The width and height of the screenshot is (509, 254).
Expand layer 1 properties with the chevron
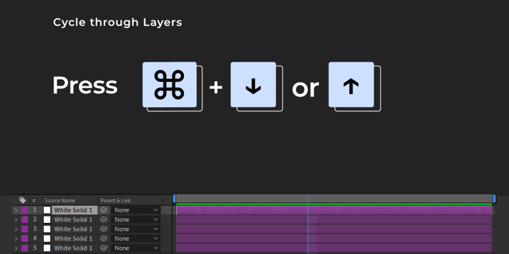pyautogui.click(x=16, y=210)
